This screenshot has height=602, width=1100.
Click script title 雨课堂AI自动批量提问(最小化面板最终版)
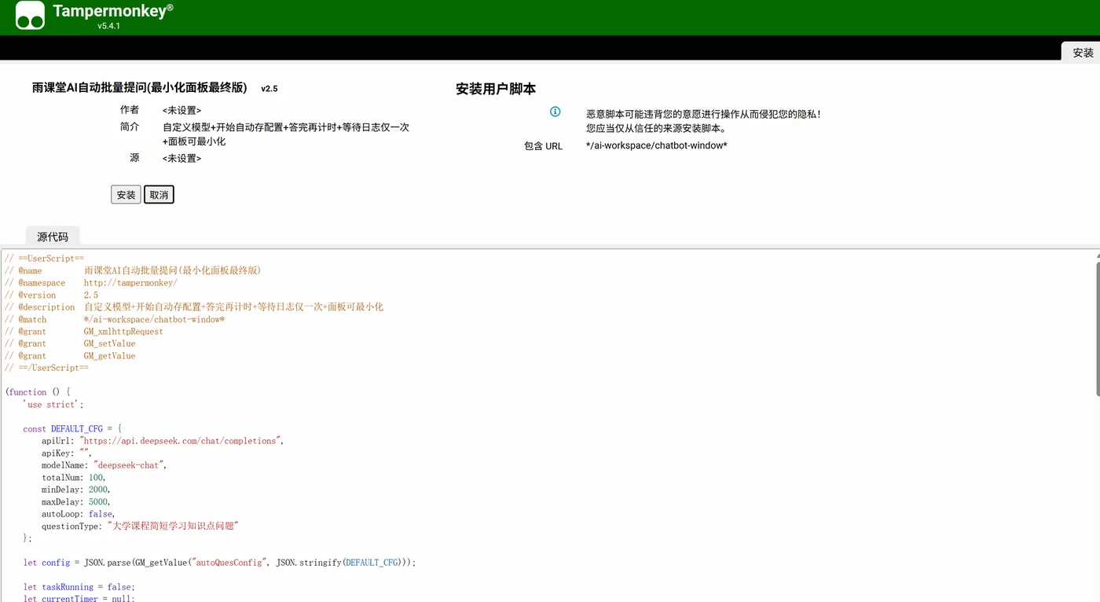tap(140, 88)
